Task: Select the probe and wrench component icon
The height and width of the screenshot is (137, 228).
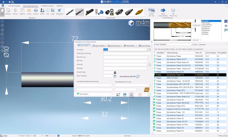Action: point(100,12)
